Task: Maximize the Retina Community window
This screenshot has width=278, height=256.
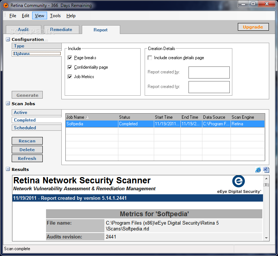Action: click(253, 4)
